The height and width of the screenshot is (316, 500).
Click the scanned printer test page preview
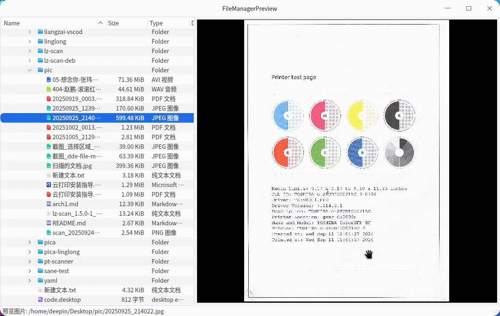coord(346,160)
